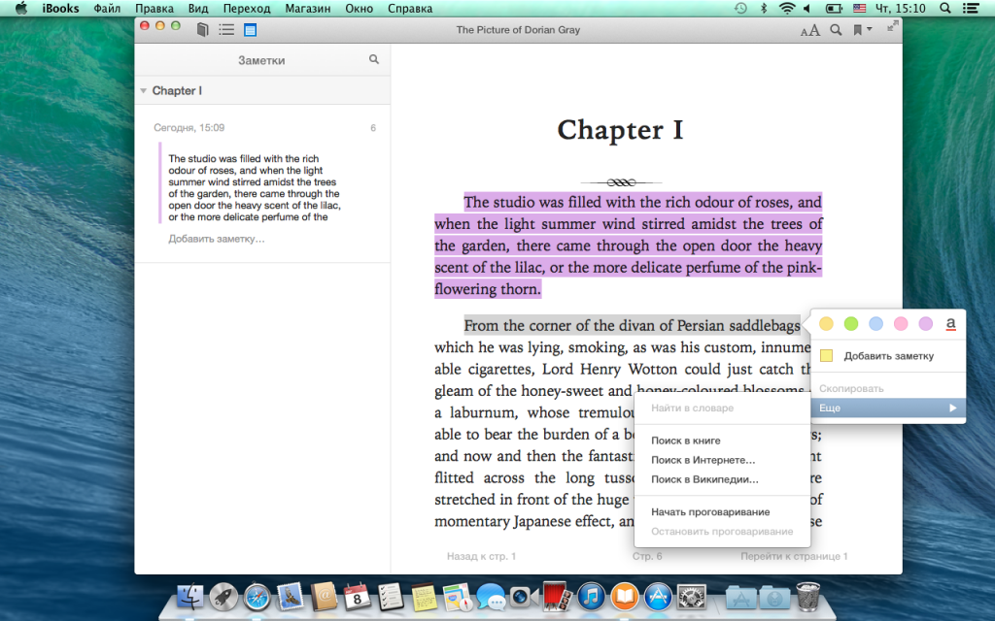Open the Apple menu
The image size is (995, 621).
click(x=21, y=8)
